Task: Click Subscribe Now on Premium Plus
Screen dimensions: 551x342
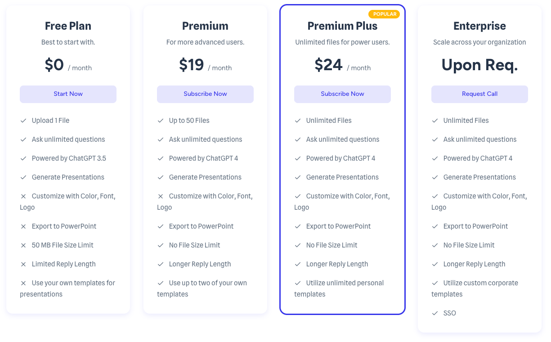Action: pyautogui.click(x=342, y=94)
